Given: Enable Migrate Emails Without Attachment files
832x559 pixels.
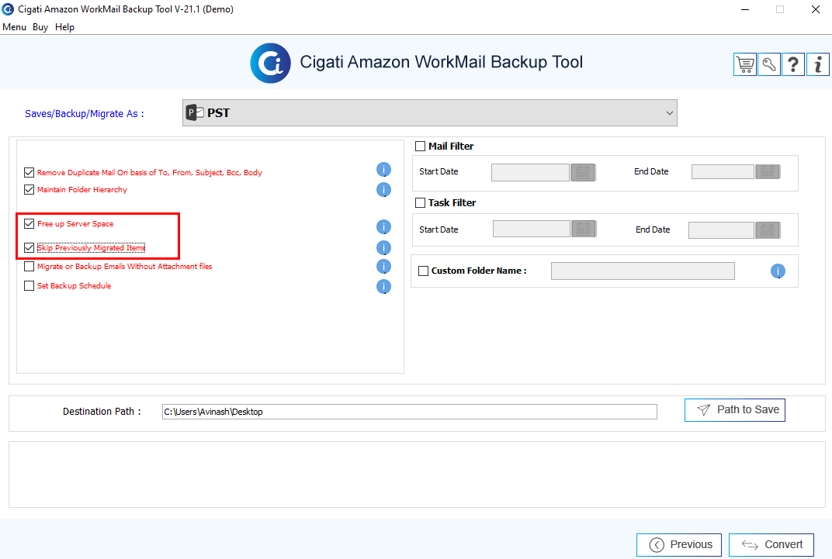Looking at the screenshot, I should pyautogui.click(x=29, y=267).
